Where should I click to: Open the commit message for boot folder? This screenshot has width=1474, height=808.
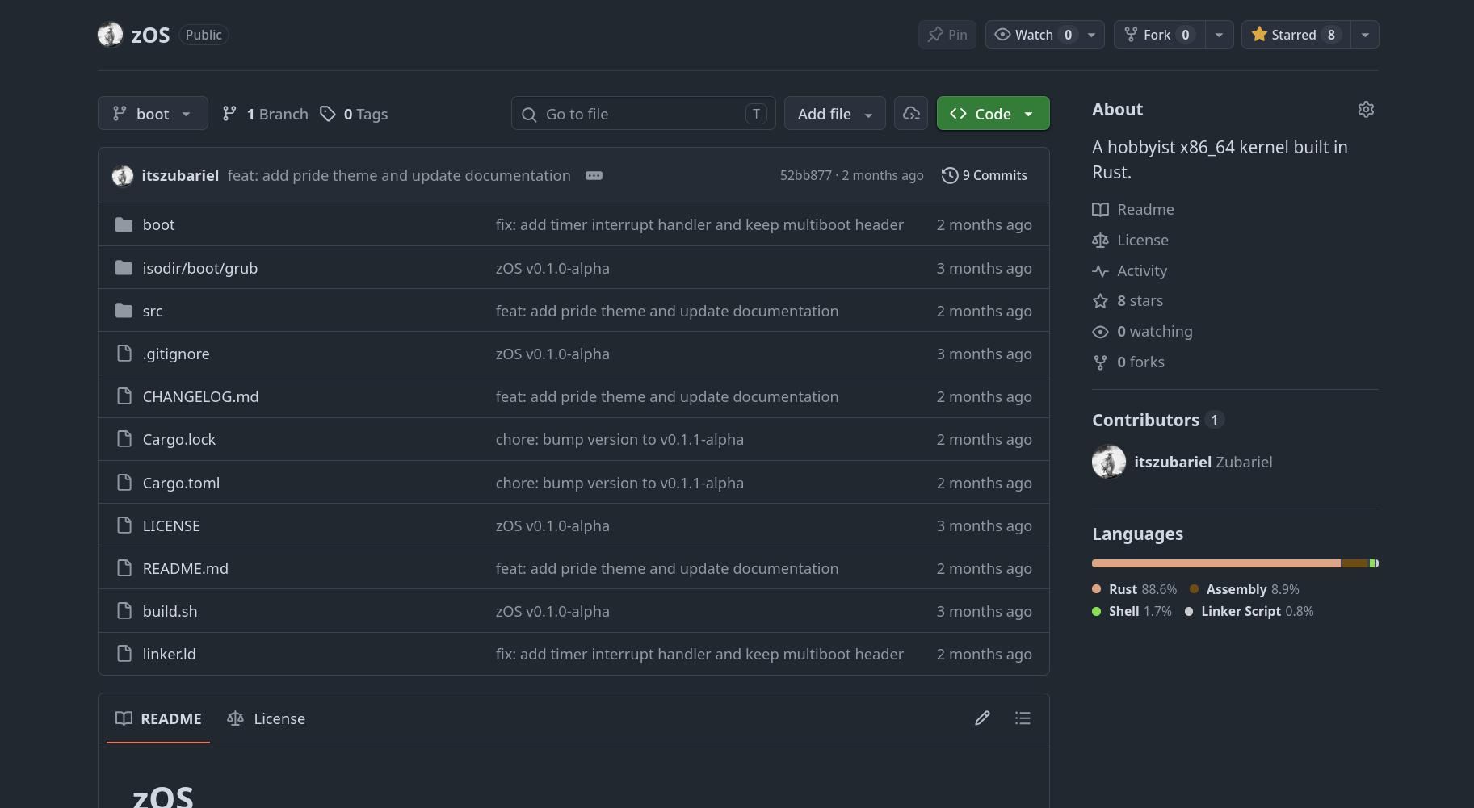tap(699, 224)
